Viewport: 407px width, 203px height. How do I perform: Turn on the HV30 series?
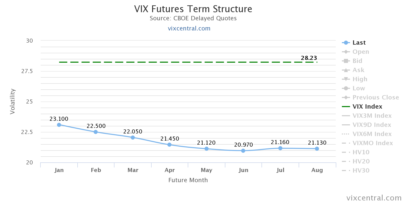tap(361, 171)
